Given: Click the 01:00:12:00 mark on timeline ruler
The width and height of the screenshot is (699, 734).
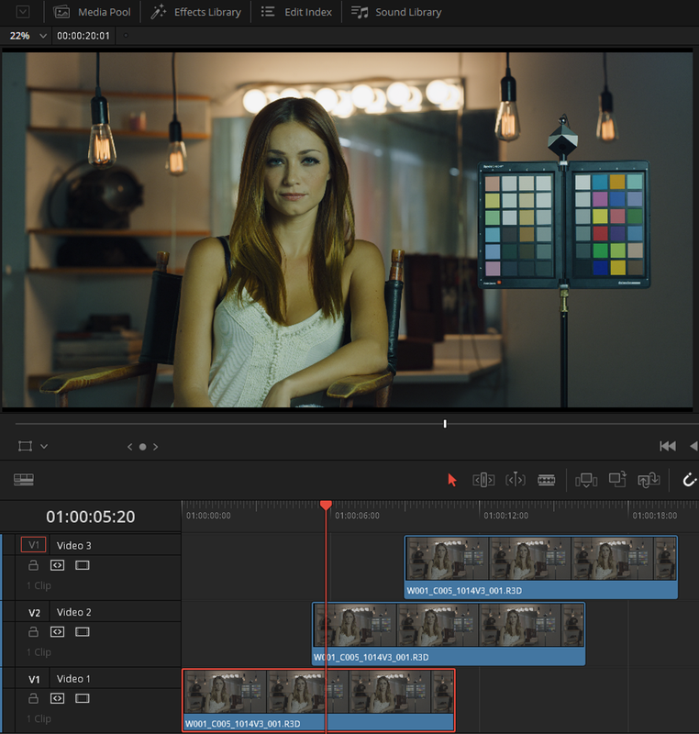Looking at the screenshot, I should tap(505, 516).
